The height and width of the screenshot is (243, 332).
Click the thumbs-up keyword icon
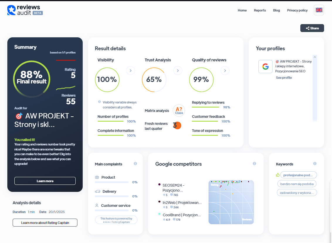click(x=277, y=175)
